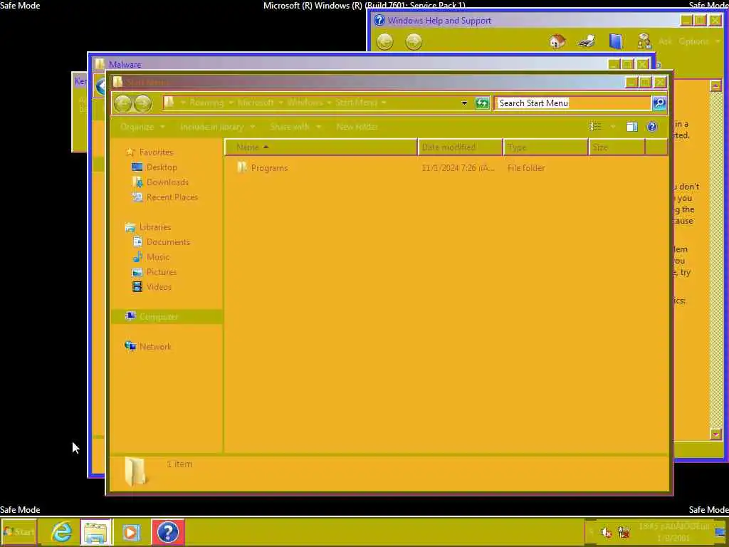Viewport: 729px width, 547px height.
Task: Browse Help contents book icon
Action: pyautogui.click(x=616, y=41)
